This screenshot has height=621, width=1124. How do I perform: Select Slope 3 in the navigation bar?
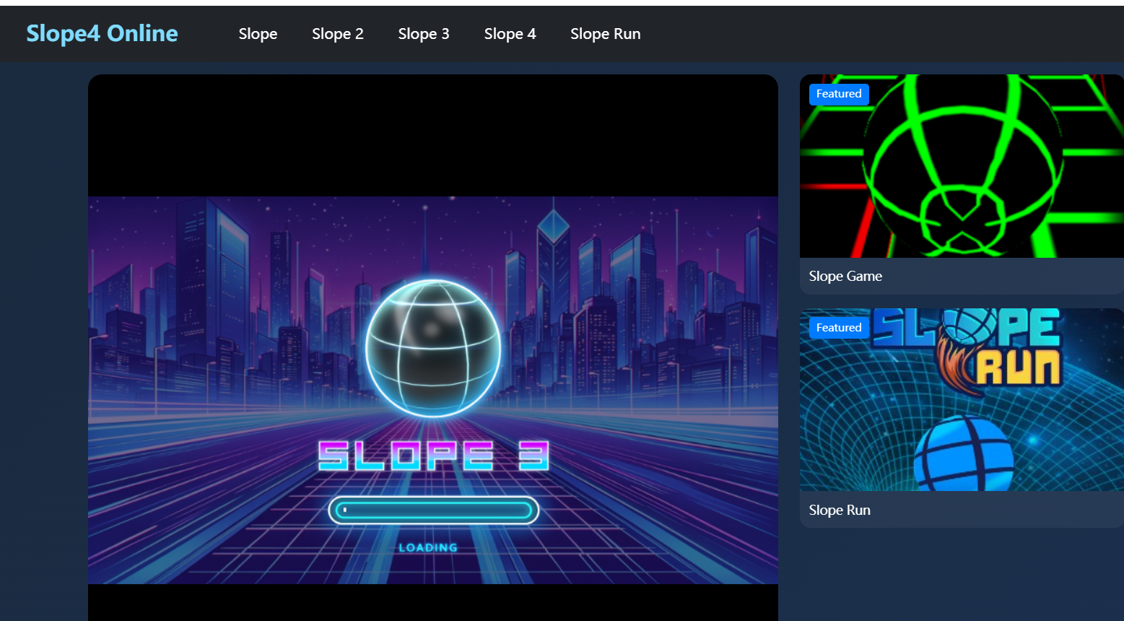point(424,34)
